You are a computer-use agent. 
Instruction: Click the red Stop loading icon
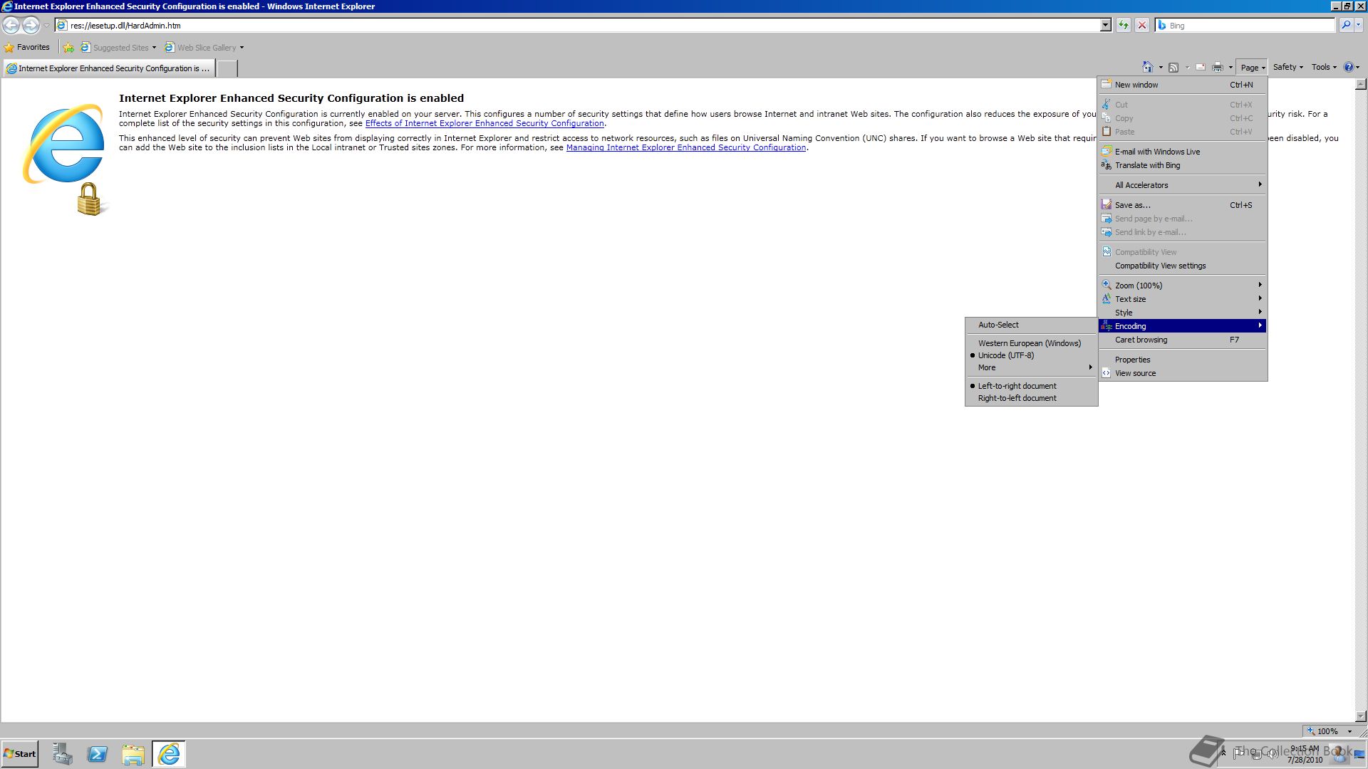click(1142, 25)
